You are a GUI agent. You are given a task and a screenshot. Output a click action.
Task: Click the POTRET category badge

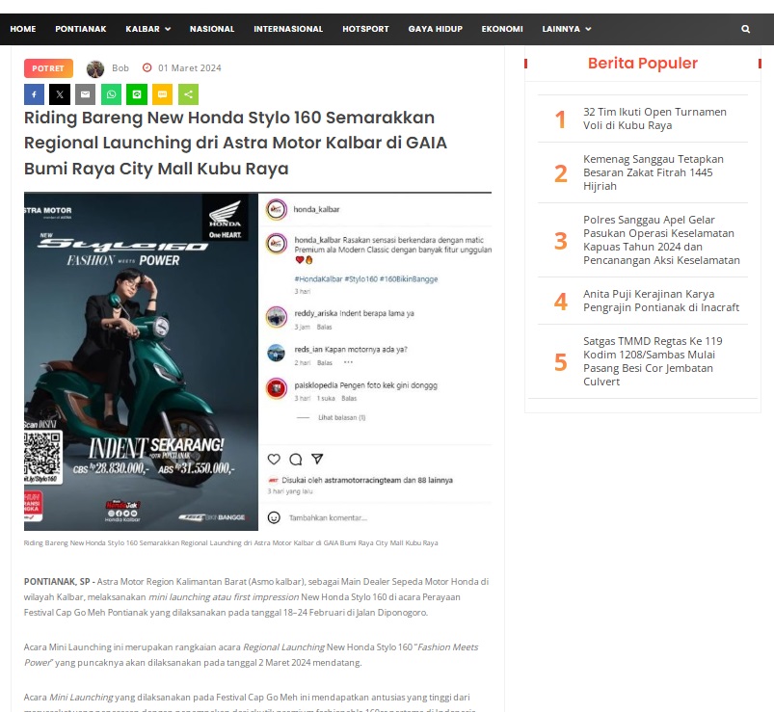[48, 68]
